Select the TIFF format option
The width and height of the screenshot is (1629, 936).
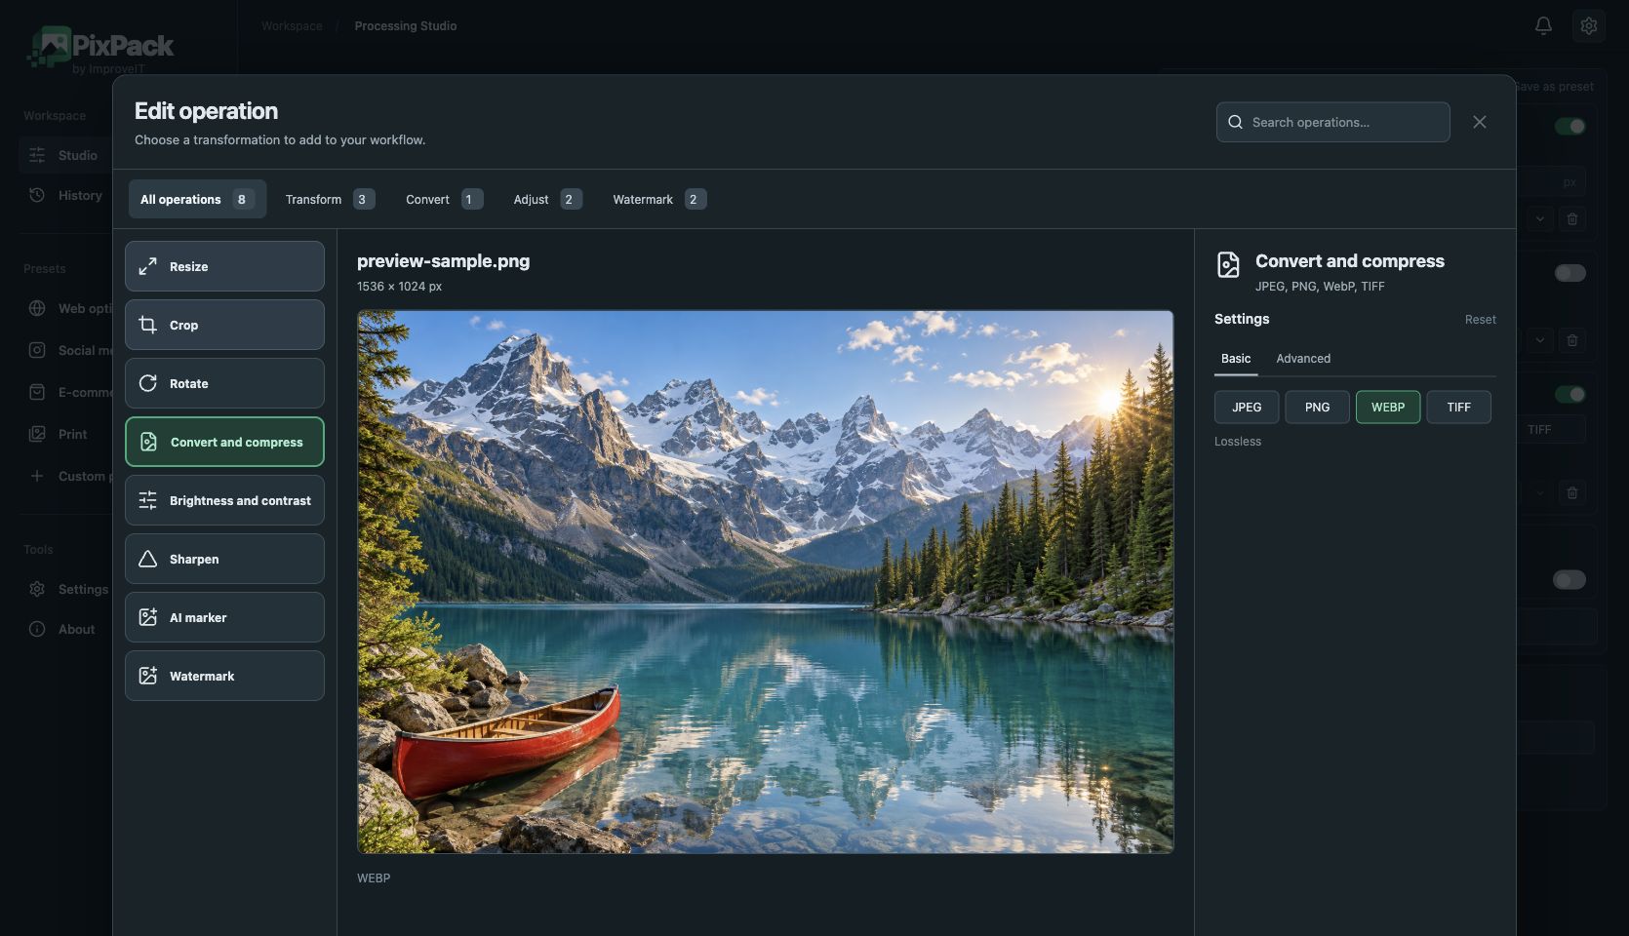tap(1458, 407)
